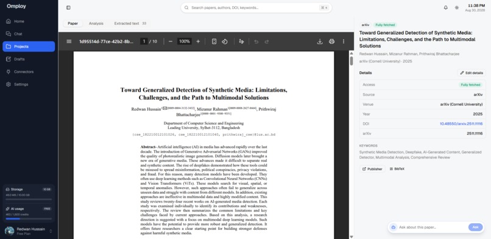The image size is (491, 239).
Task: Expand the Redwan Hussain account menu
Action: click(x=28, y=231)
